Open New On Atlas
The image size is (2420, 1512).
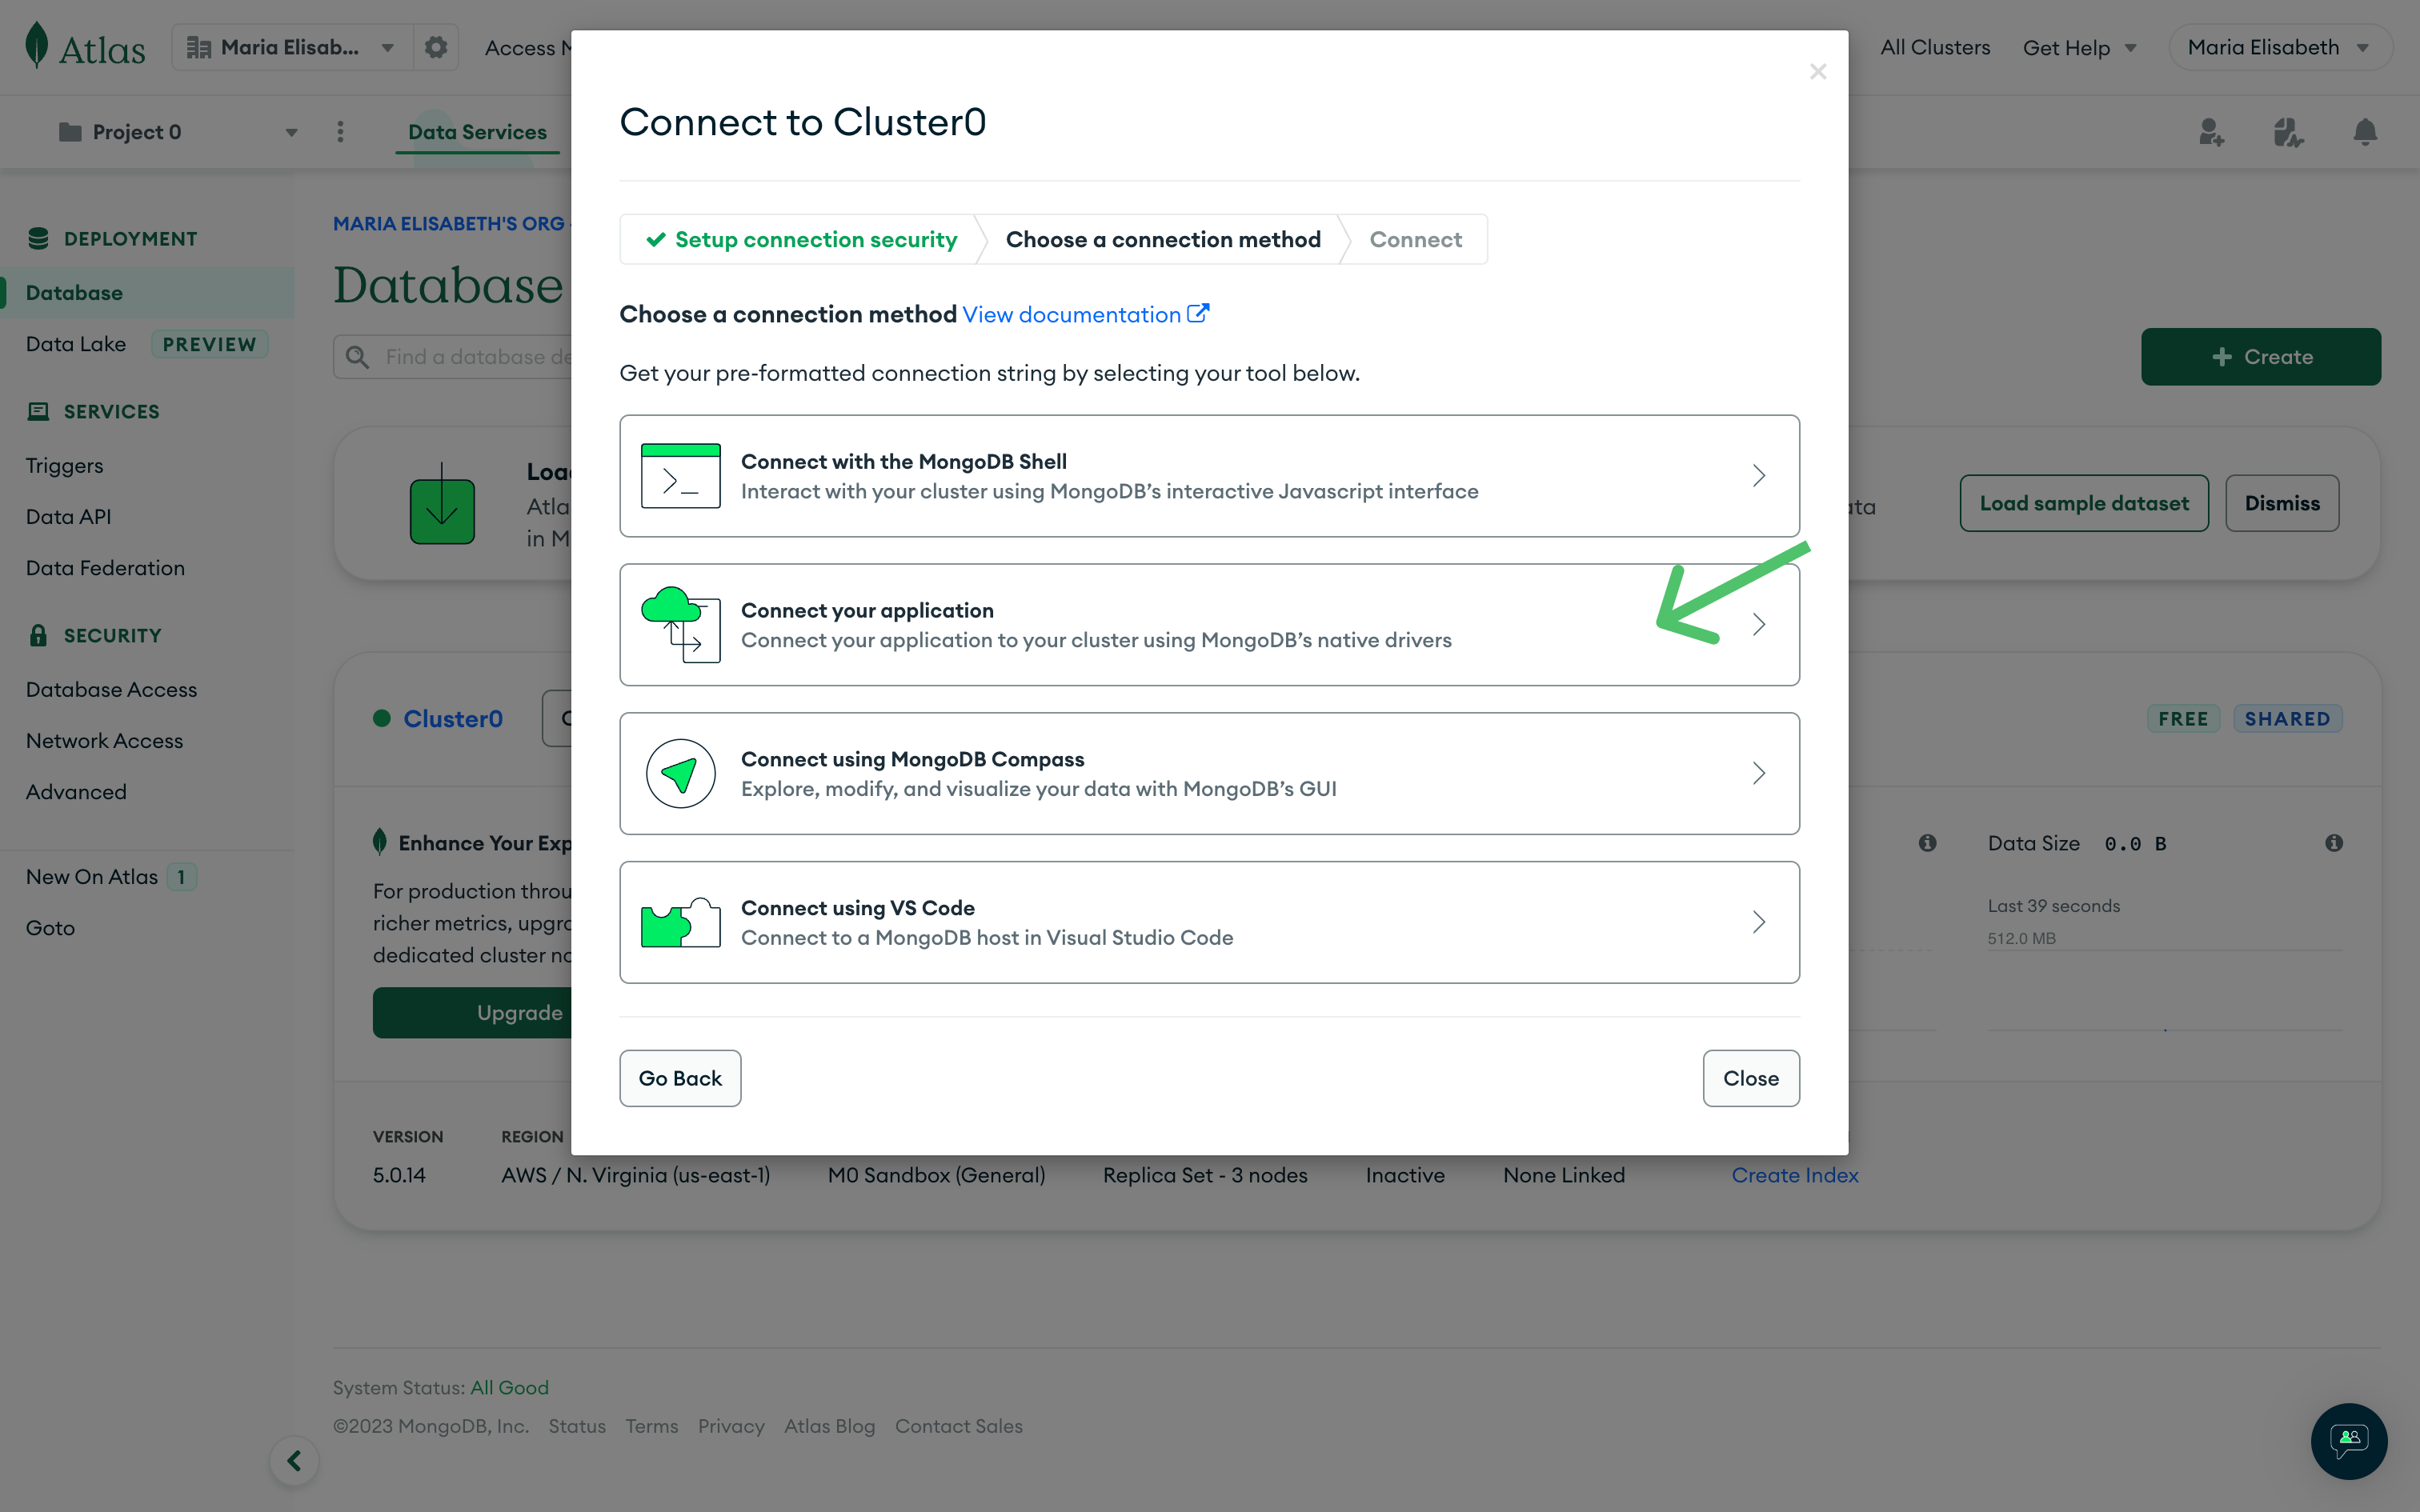tap(92, 877)
